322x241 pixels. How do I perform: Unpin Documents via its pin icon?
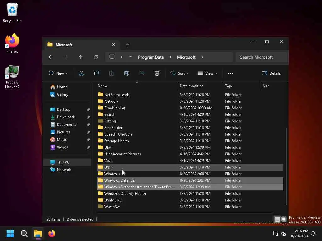(x=88, y=125)
